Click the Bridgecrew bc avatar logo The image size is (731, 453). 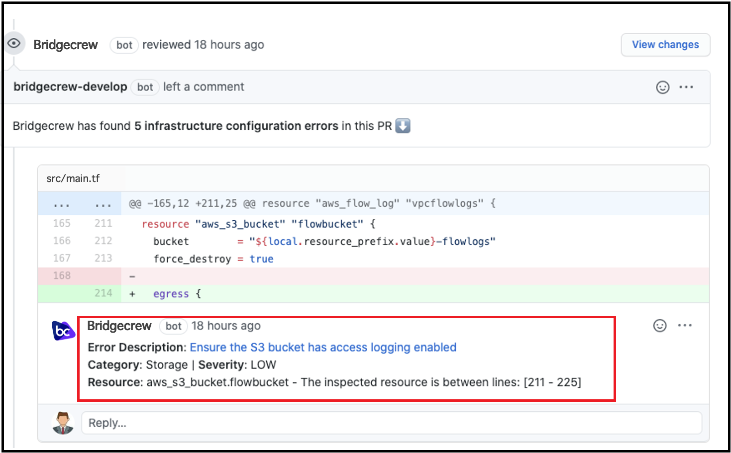(x=63, y=331)
